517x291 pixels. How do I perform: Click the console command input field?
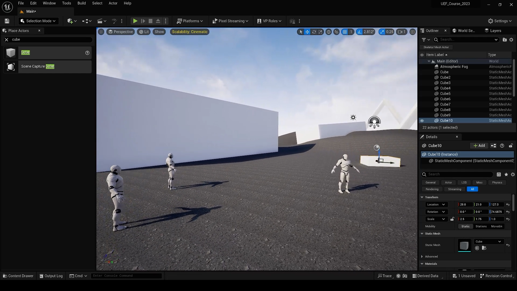coord(126,276)
